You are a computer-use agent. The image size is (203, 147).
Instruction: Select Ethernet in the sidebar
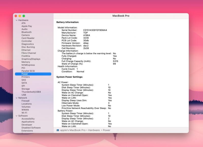pyautogui.click(x=26, y=50)
